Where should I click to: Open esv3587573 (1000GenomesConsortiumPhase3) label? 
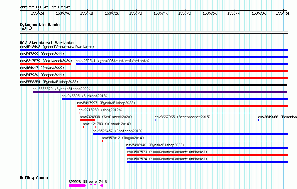(x=167, y=152)
